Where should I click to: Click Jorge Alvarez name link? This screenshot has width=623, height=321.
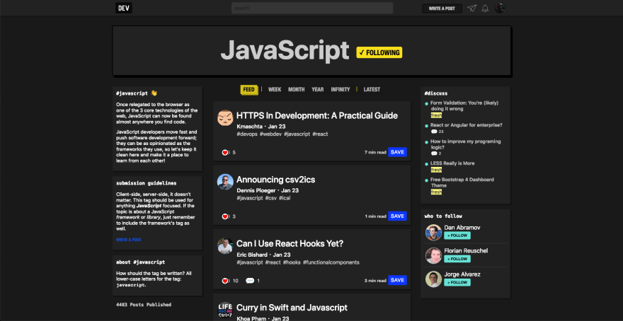coord(462,274)
